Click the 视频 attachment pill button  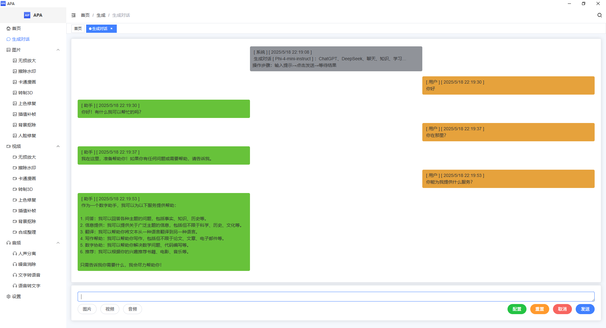coord(110,309)
